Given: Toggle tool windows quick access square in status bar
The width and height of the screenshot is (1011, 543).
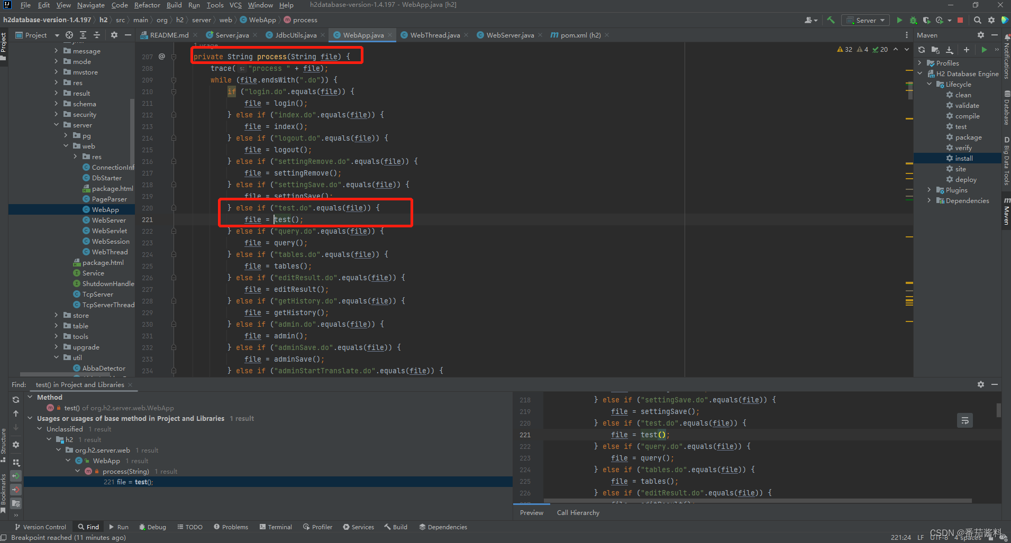Looking at the screenshot, I should 4,537.
